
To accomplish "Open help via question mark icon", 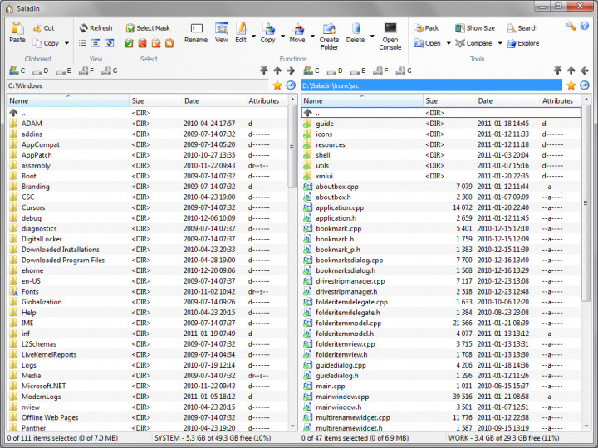I will point(584,26).
